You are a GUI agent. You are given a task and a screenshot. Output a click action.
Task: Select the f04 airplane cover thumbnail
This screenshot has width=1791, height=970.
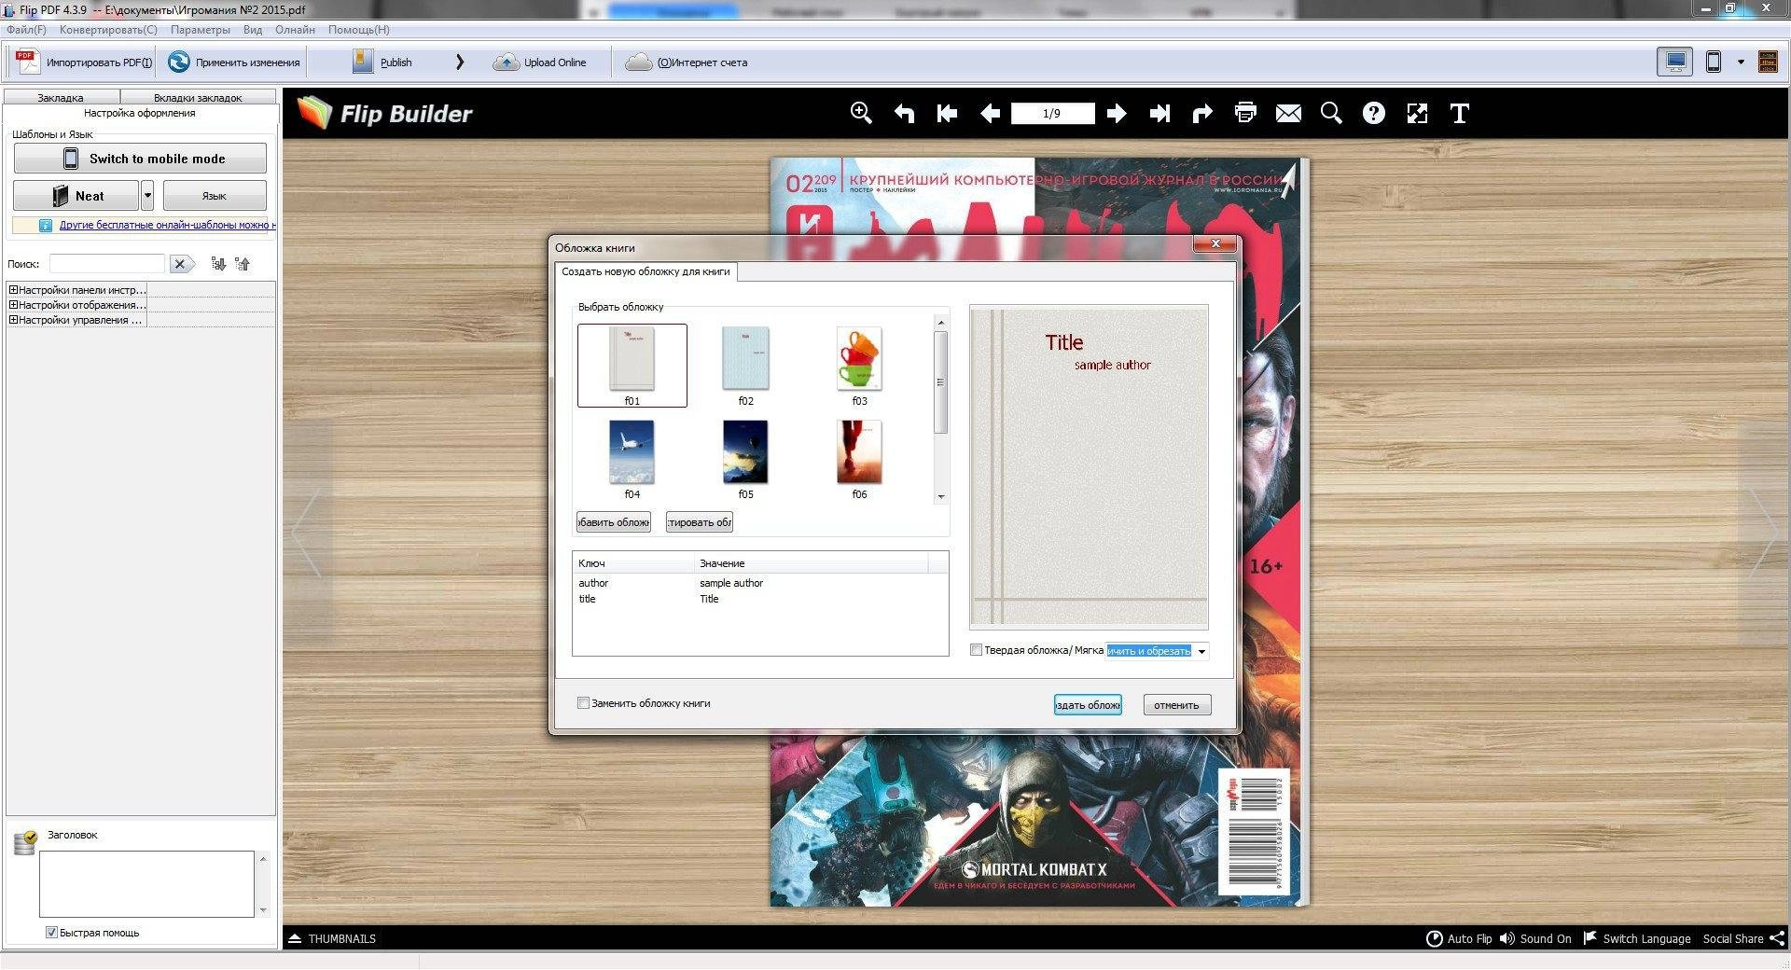click(x=632, y=459)
